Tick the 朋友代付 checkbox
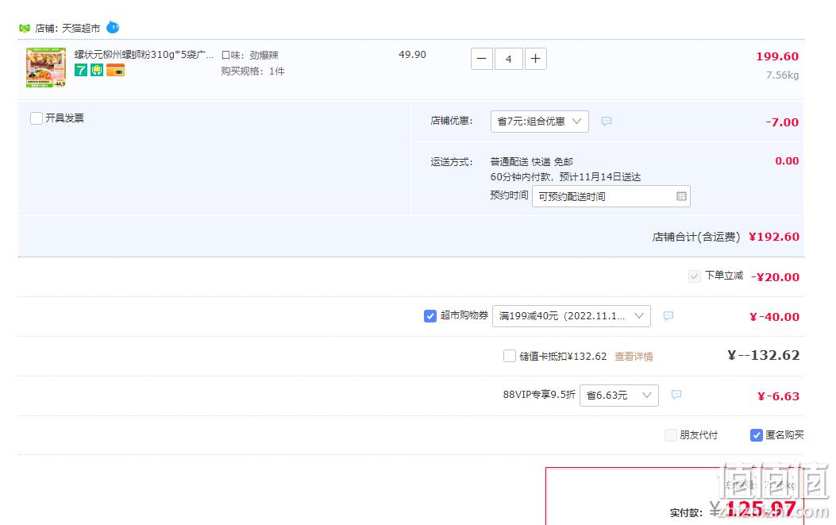 pyautogui.click(x=671, y=434)
